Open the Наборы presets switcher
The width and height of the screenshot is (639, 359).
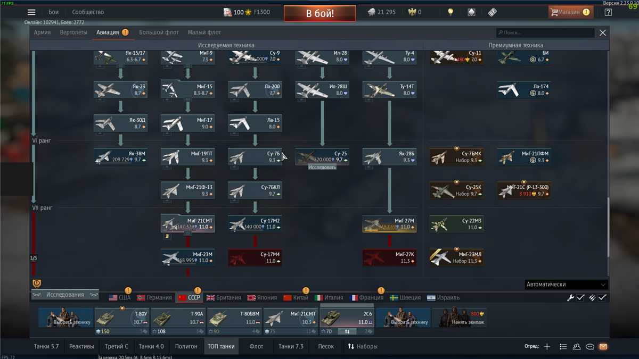click(363, 346)
